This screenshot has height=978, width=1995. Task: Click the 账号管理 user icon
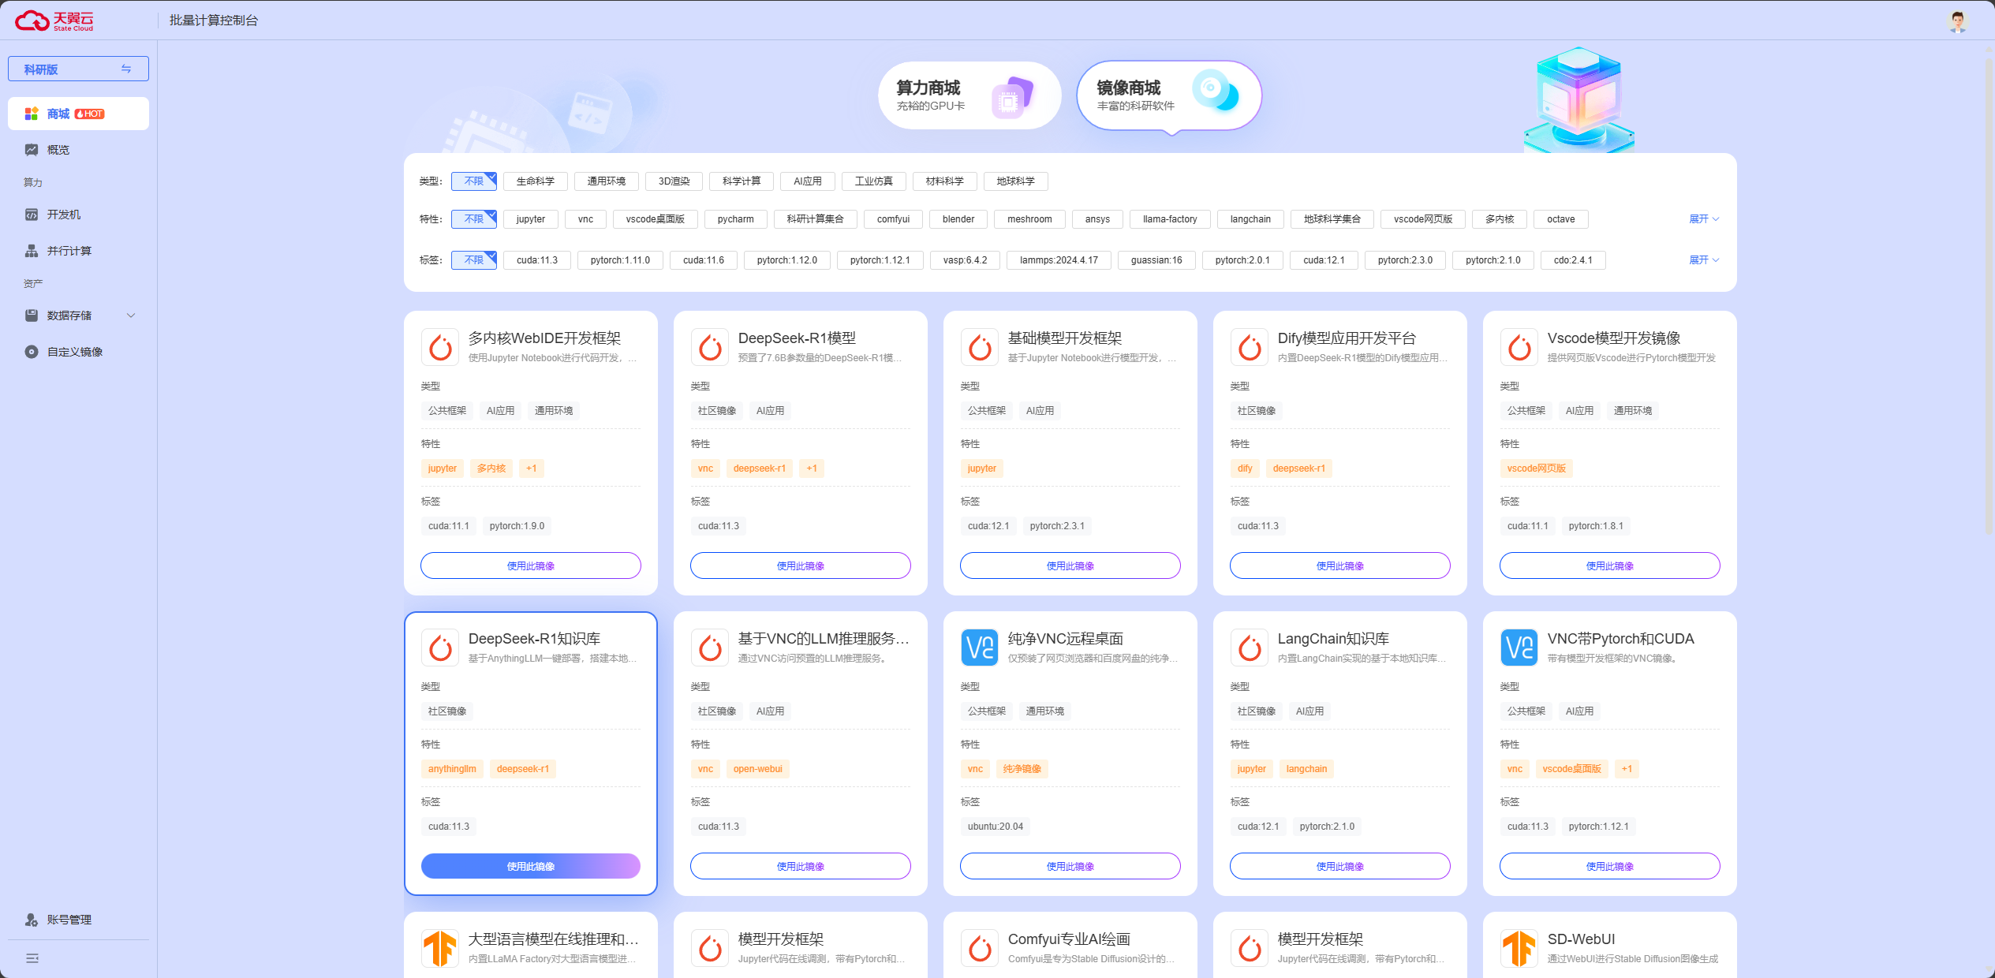pyautogui.click(x=32, y=920)
